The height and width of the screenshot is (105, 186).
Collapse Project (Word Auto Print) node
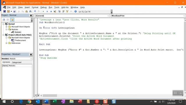tap(3, 35)
